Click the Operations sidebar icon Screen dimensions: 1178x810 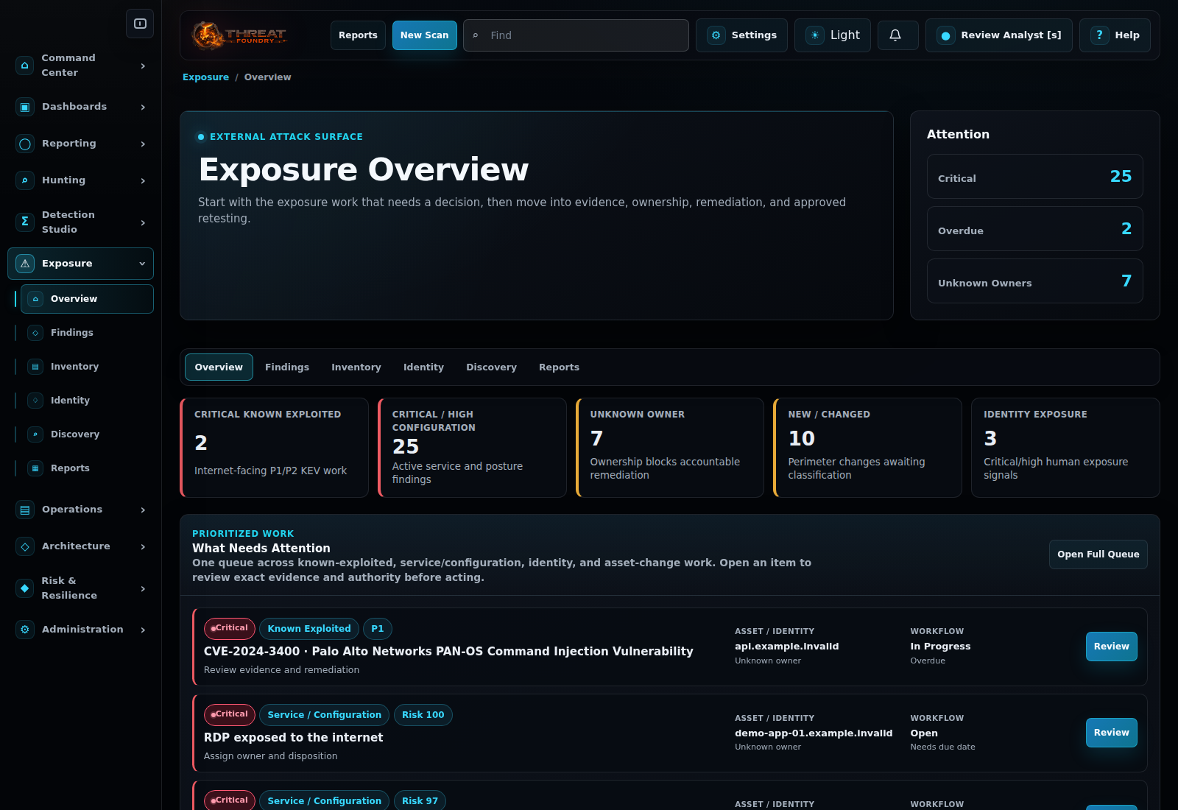click(x=25, y=510)
